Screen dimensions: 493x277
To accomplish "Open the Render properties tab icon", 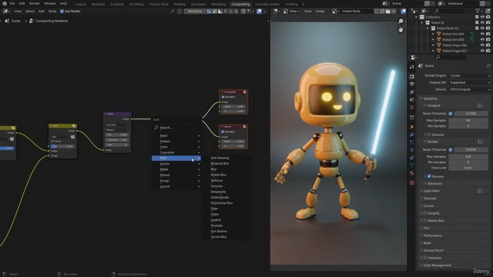I will tap(412, 76).
